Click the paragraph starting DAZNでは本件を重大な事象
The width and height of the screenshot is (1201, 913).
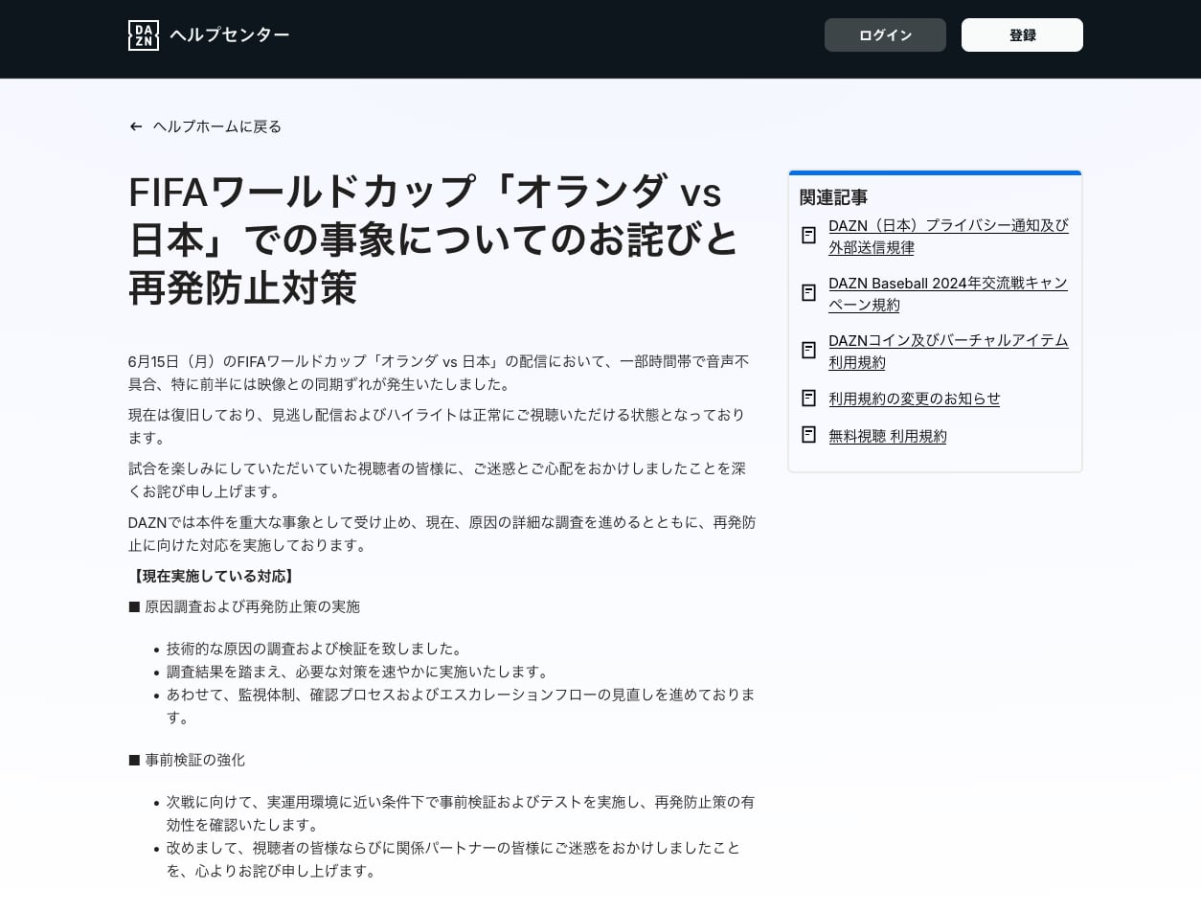[442, 534]
